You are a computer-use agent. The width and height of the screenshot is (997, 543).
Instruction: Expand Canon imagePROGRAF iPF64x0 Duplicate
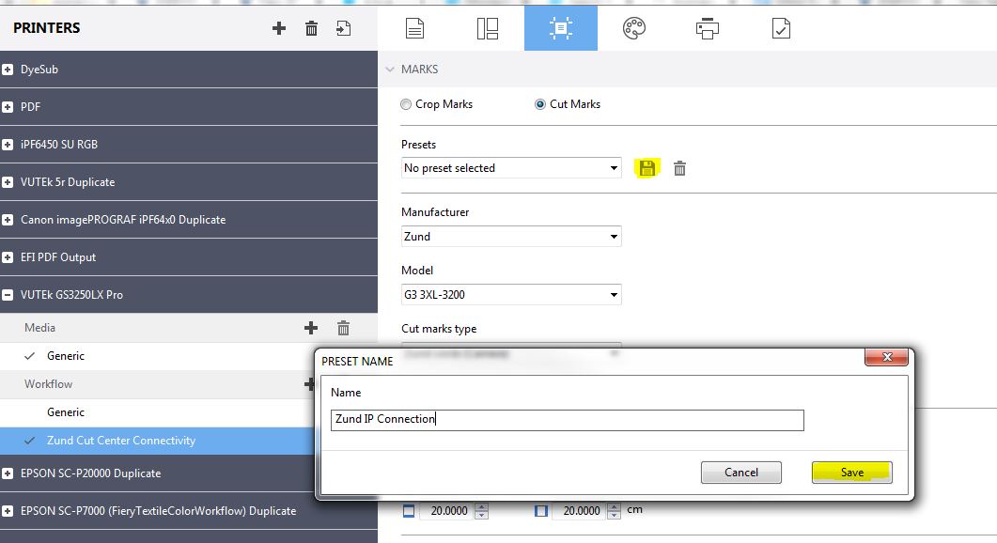pyautogui.click(x=8, y=220)
